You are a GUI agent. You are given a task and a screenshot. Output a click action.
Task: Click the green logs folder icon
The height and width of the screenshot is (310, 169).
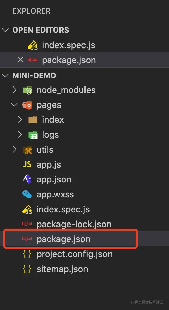pos(33,135)
